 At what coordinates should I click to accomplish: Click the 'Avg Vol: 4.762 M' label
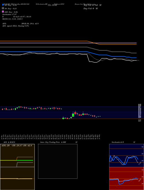point(92,5)
